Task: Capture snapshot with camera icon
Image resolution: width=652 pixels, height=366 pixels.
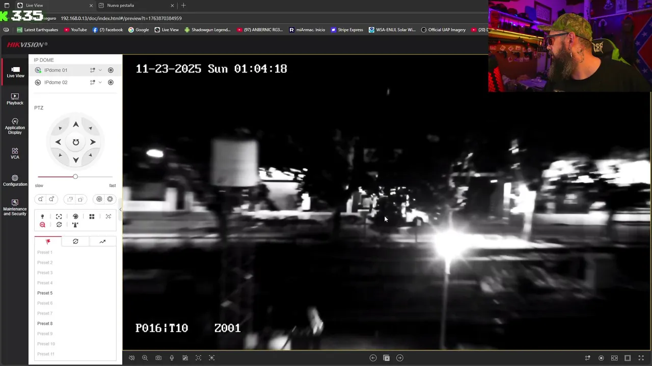Action: click(158, 358)
